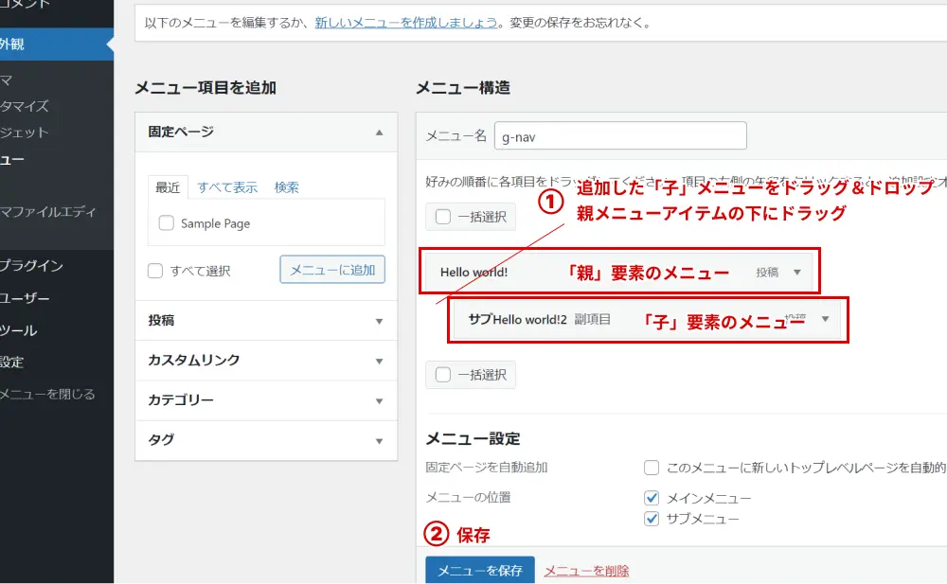This screenshot has width=947, height=584.
Task: Enable automatic top-level page addition
Action: [652, 468]
